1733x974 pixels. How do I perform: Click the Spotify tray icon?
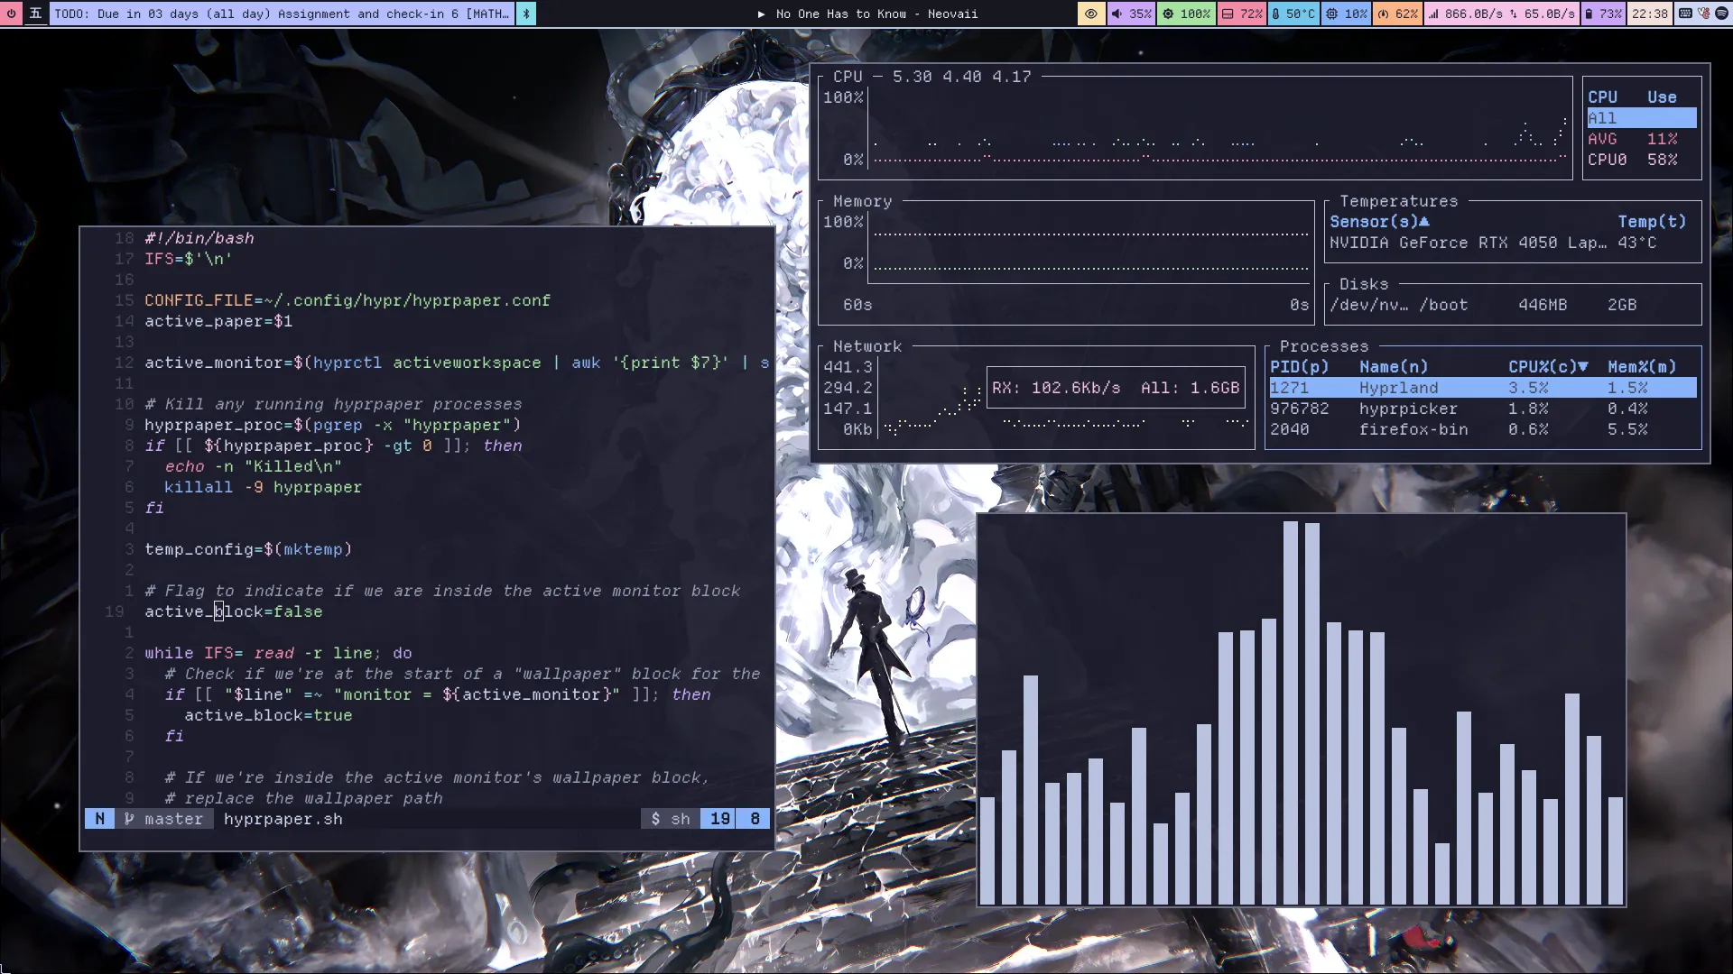pos(1721,14)
